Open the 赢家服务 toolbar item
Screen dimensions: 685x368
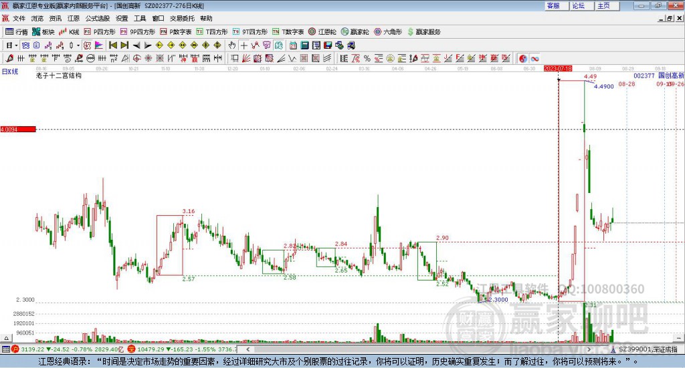423,31
